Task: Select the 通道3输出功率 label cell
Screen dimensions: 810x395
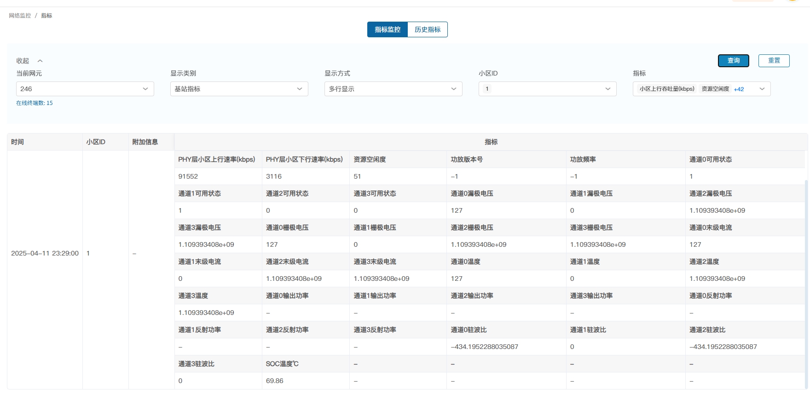Action: pos(626,296)
